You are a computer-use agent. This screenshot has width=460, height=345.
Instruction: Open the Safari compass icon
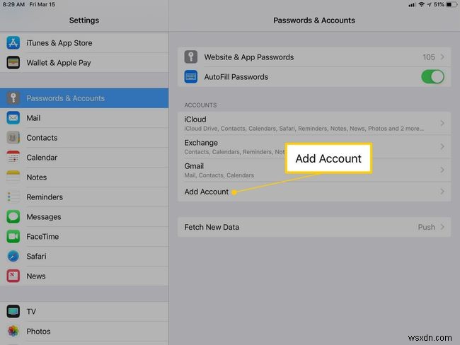pos(13,257)
